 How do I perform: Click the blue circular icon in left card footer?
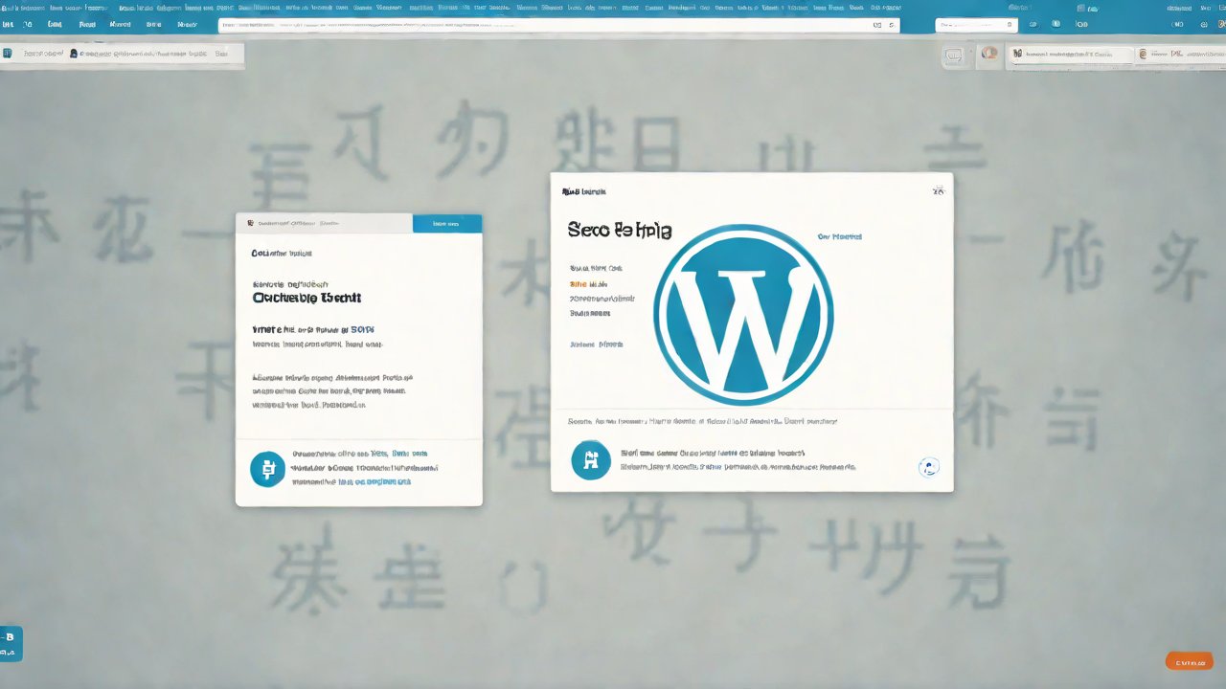267,469
